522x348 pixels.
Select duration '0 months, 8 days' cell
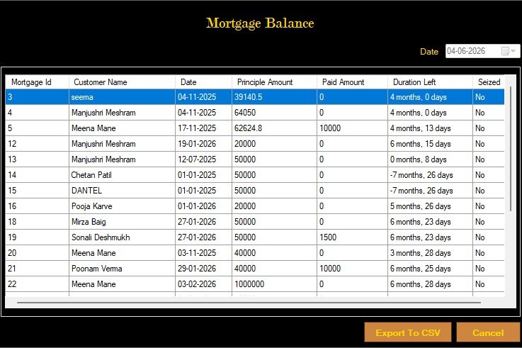coord(430,159)
